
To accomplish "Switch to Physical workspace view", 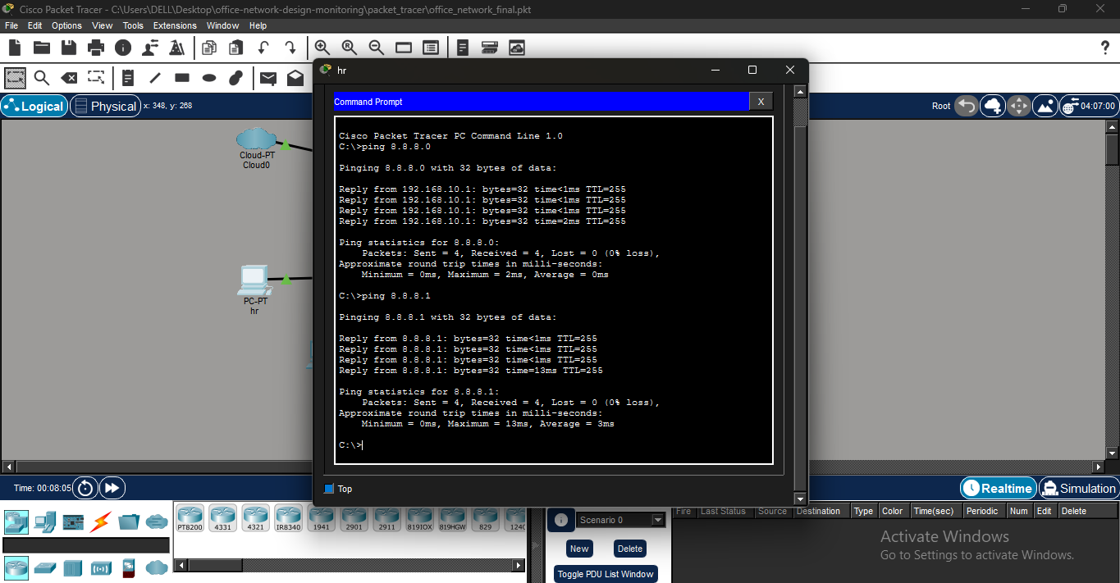I will click(x=105, y=106).
